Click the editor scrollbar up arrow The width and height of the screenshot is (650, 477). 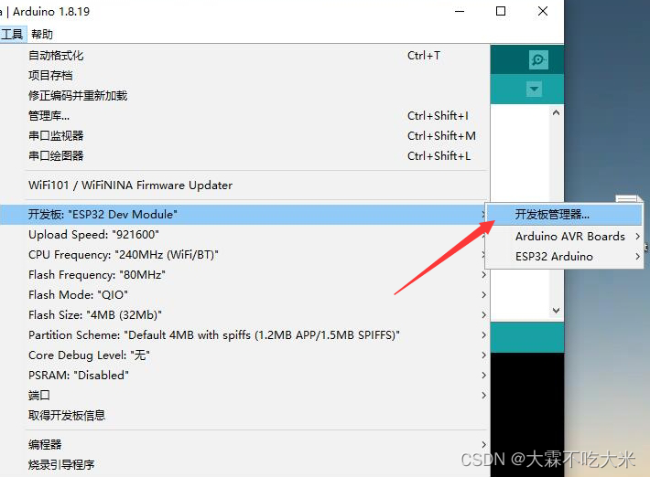tap(557, 112)
